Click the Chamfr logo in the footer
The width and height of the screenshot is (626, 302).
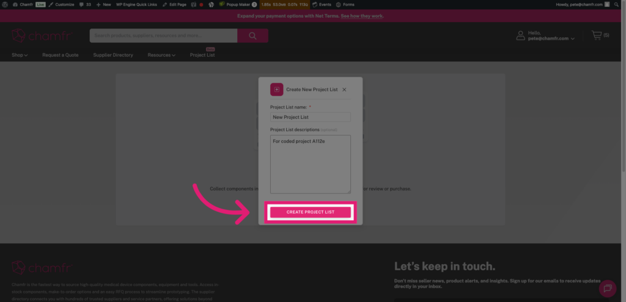point(42,267)
